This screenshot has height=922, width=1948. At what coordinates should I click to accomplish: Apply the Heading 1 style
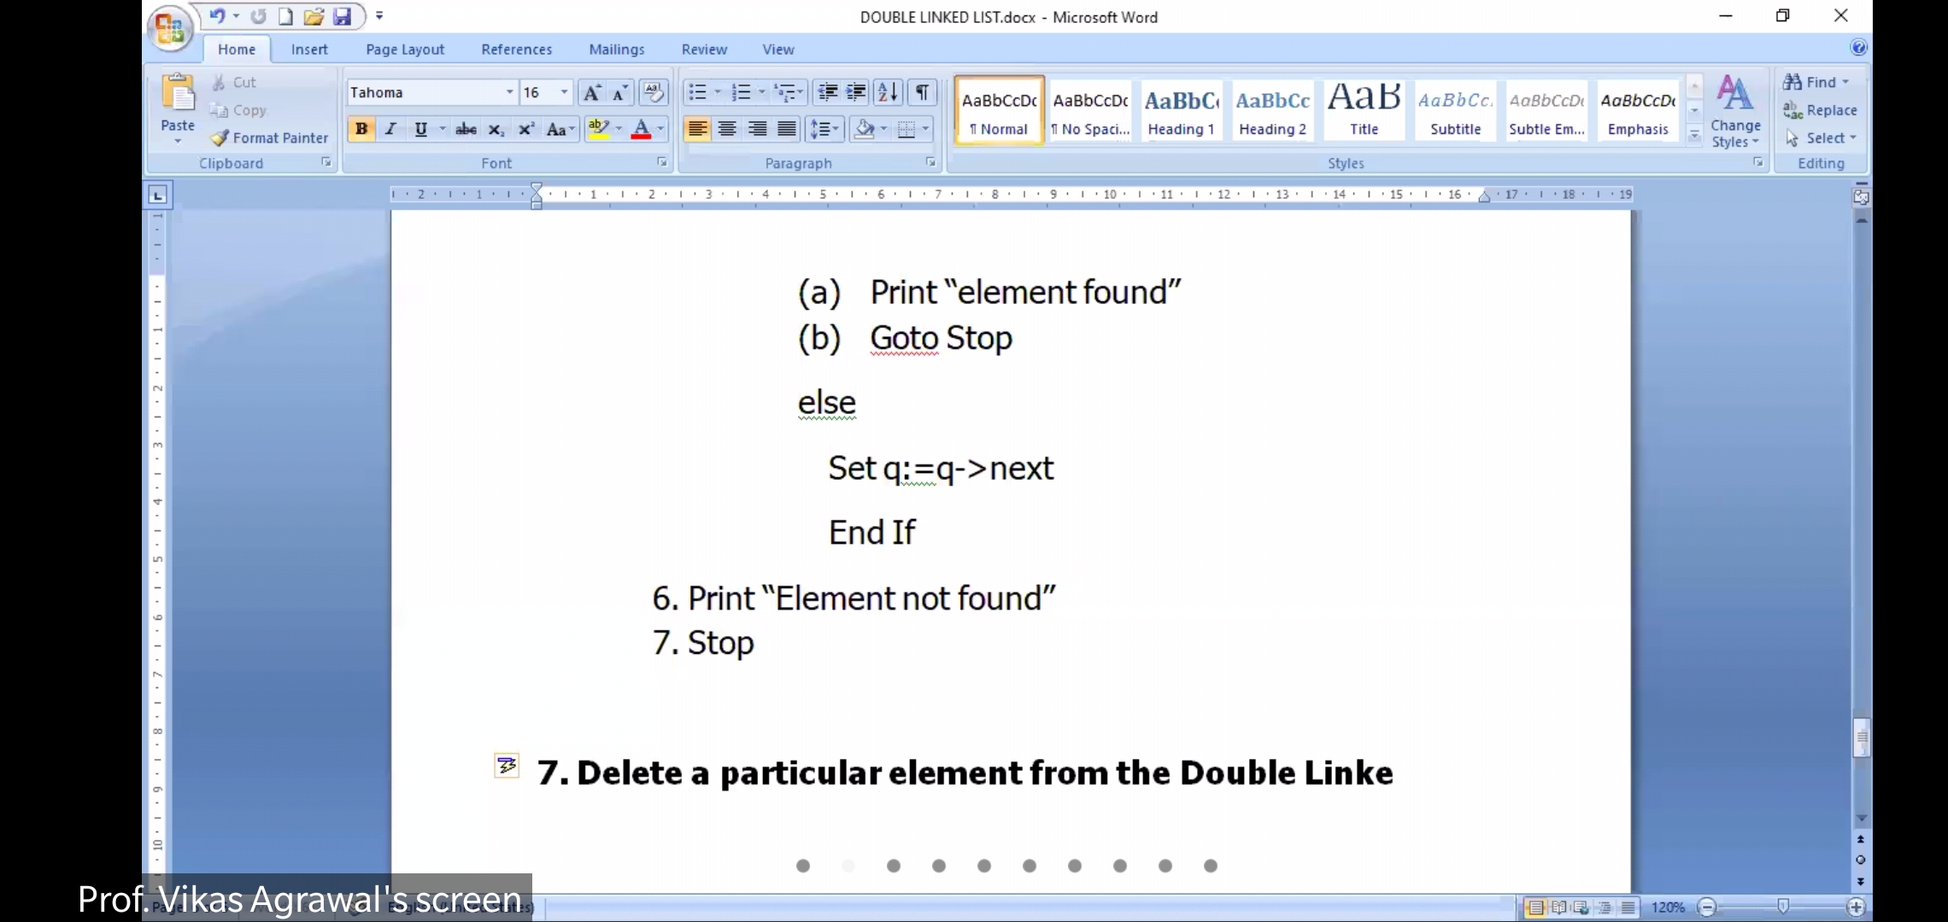tap(1181, 111)
